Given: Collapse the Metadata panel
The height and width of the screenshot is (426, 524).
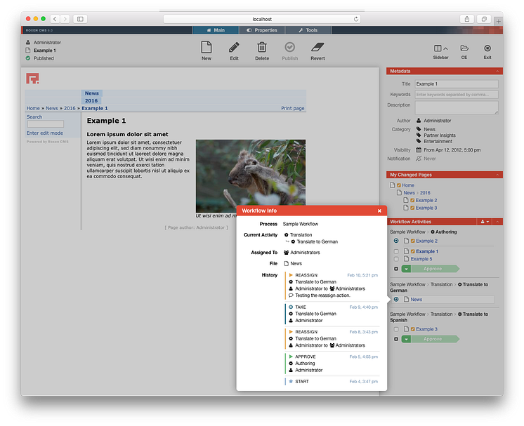Looking at the screenshot, I should 497,71.
